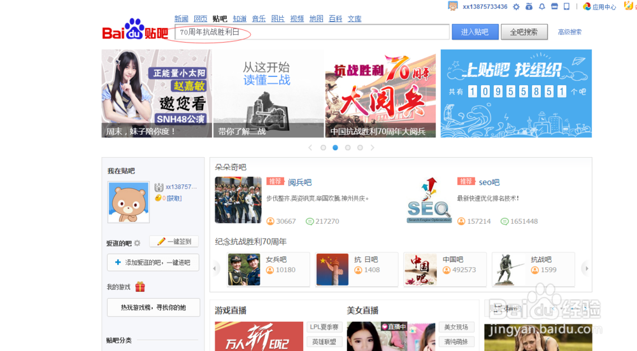Go to 图片 navigation link
This screenshot has width=637, height=351.
(x=278, y=18)
